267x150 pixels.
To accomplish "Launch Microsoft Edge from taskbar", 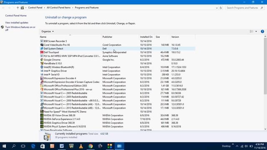I will tap(33, 146).
